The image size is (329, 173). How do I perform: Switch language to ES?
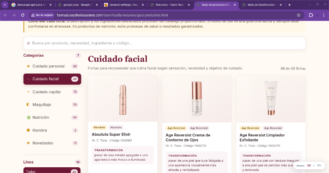point(309,166)
